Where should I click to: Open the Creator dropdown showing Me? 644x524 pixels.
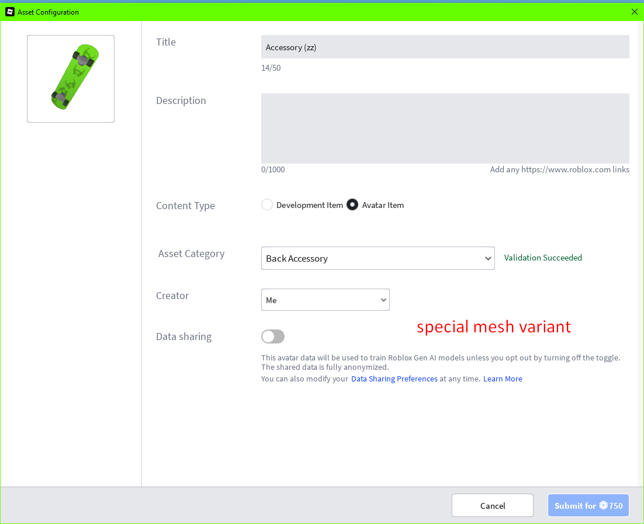pyautogui.click(x=325, y=300)
